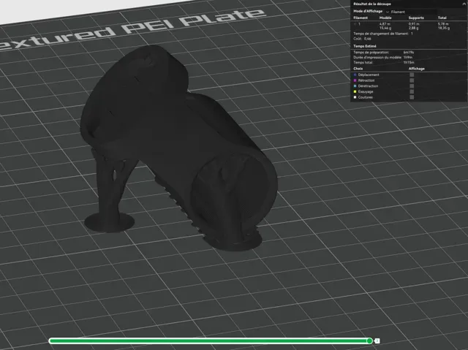Click the Coutures legend label
468x350 pixels.
click(365, 97)
